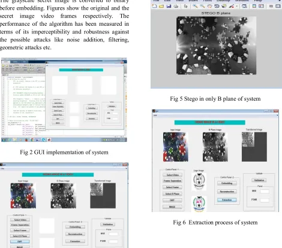
Task: Click Select B Plane in GUI under Fig 2 caption
Action: point(20,236)
